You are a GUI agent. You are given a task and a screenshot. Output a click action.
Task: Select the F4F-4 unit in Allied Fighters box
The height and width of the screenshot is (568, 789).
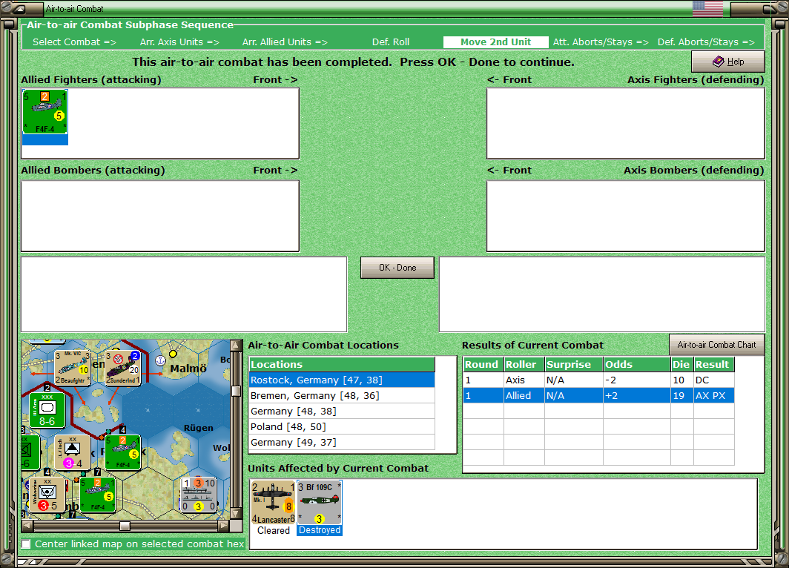pyautogui.click(x=44, y=112)
